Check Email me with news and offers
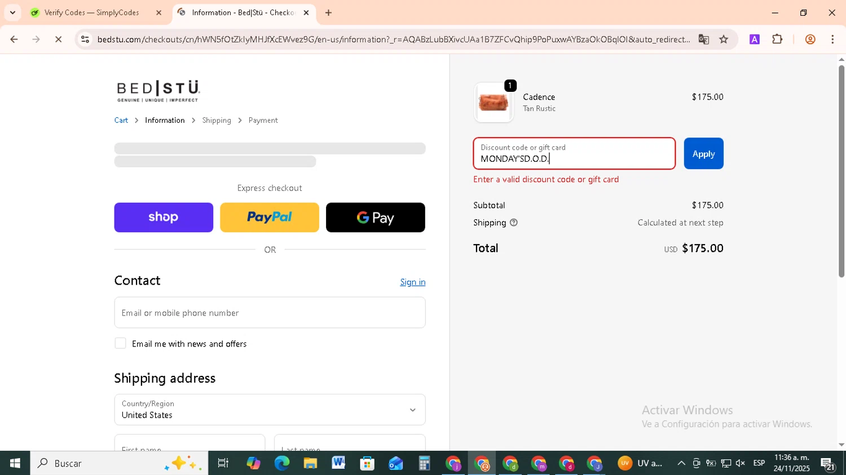The image size is (846, 475). pyautogui.click(x=120, y=343)
